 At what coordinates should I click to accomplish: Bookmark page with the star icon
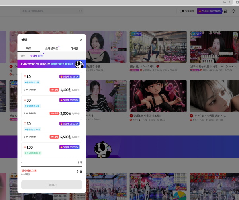[x=229, y=2]
